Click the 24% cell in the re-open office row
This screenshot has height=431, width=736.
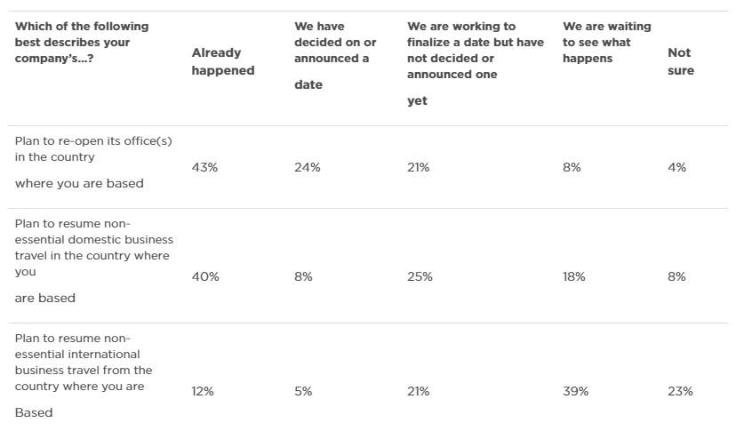[308, 167]
